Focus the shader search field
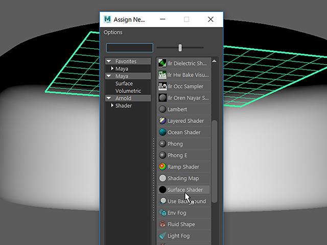The width and height of the screenshot is (327, 245). pos(129,47)
